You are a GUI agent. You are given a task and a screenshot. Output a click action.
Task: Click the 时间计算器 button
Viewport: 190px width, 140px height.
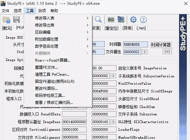161,45
